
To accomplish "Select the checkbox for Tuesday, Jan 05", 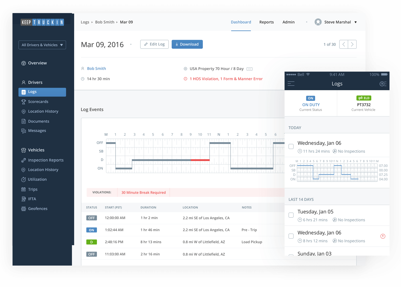I will pyautogui.click(x=291, y=215).
